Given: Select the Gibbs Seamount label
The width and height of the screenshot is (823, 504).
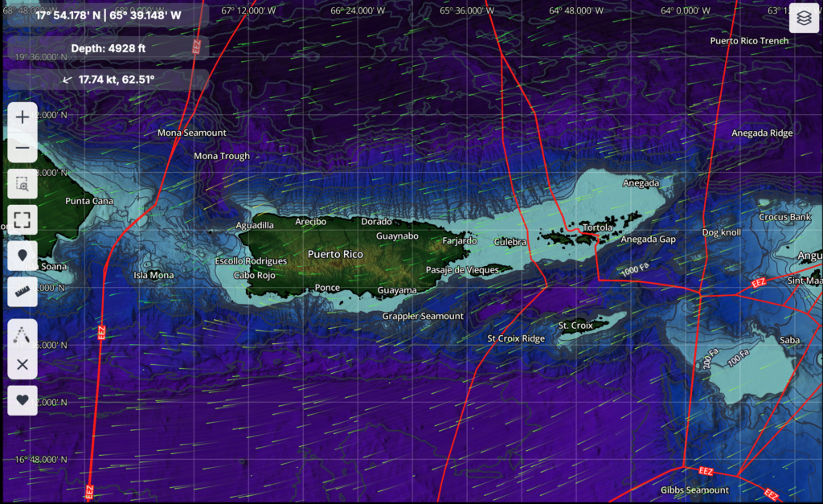Looking at the screenshot, I should point(694,490).
